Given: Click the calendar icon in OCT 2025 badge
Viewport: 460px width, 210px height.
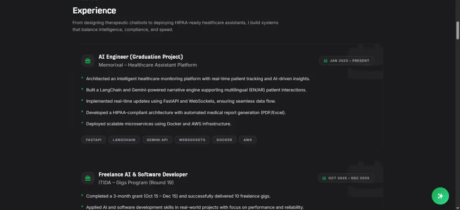Looking at the screenshot, I should (x=324, y=178).
